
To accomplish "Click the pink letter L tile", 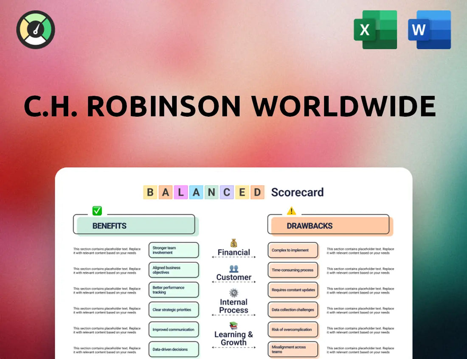I will [x=181, y=192].
